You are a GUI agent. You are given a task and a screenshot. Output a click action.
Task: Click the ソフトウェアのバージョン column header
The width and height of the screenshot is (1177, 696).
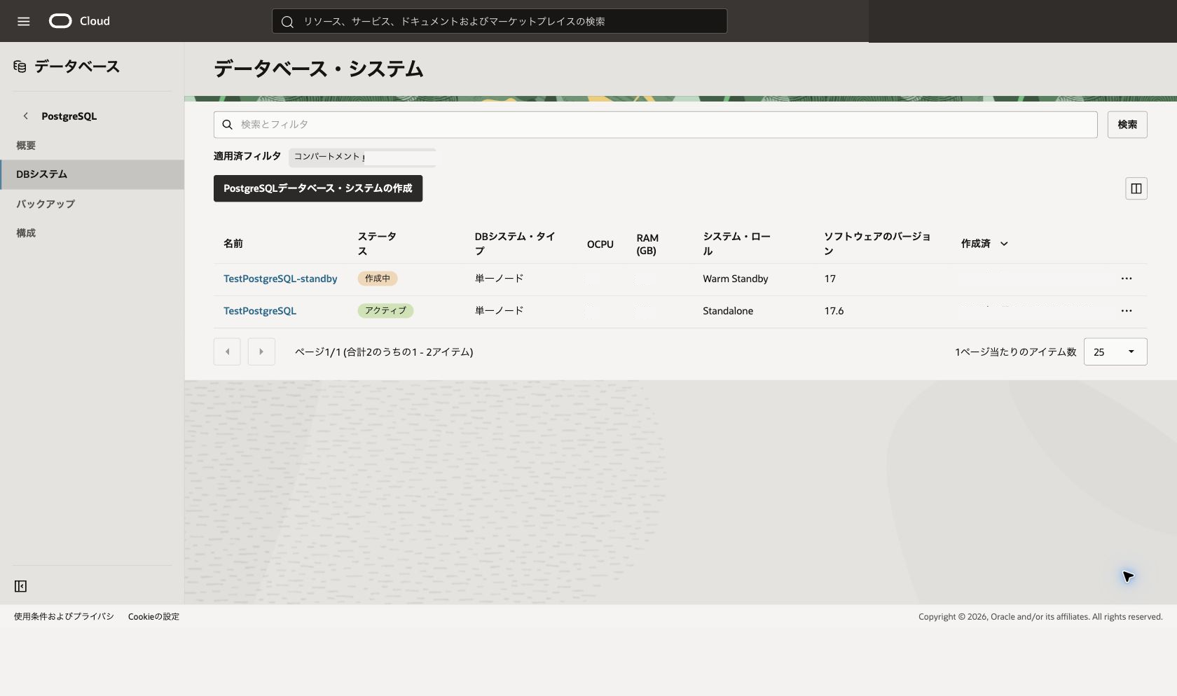pyautogui.click(x=877, y=244)
